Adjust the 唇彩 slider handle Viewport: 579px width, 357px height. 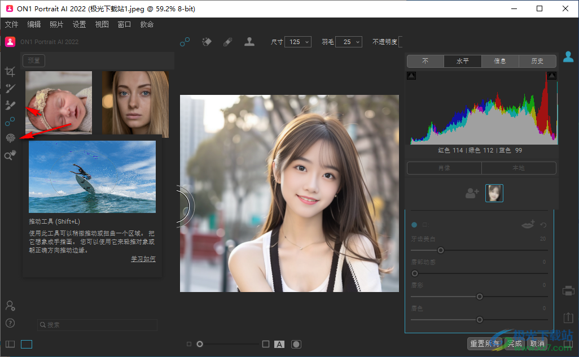[x=479, y=297]
